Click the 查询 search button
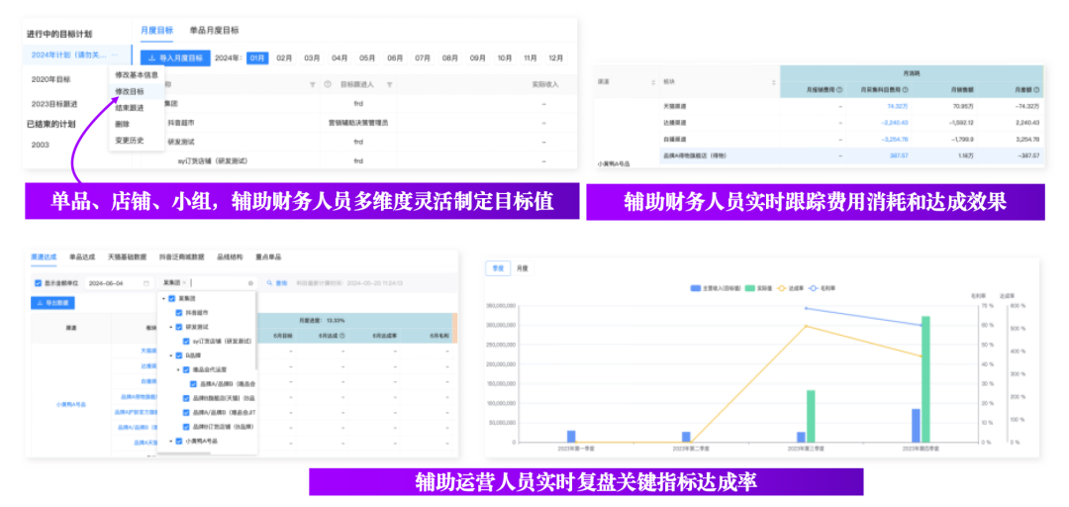Screen dimensions: 1069x507 [x=277, y=282]
